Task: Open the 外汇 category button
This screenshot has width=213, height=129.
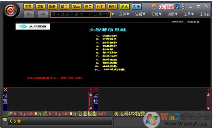Action: tap(100, 6)
